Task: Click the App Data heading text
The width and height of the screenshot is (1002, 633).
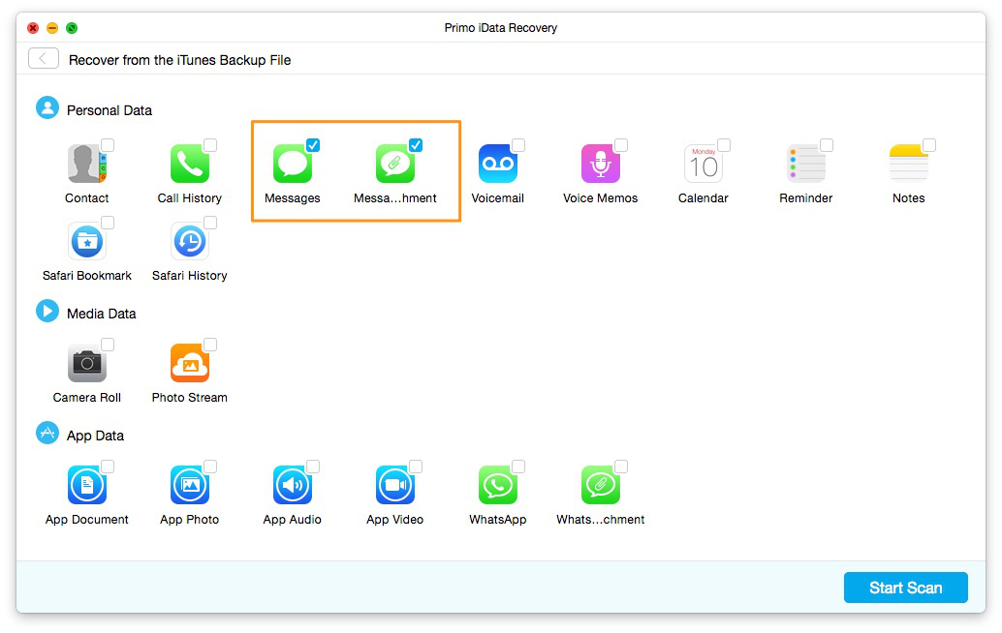Action: [x=95, y=436]
